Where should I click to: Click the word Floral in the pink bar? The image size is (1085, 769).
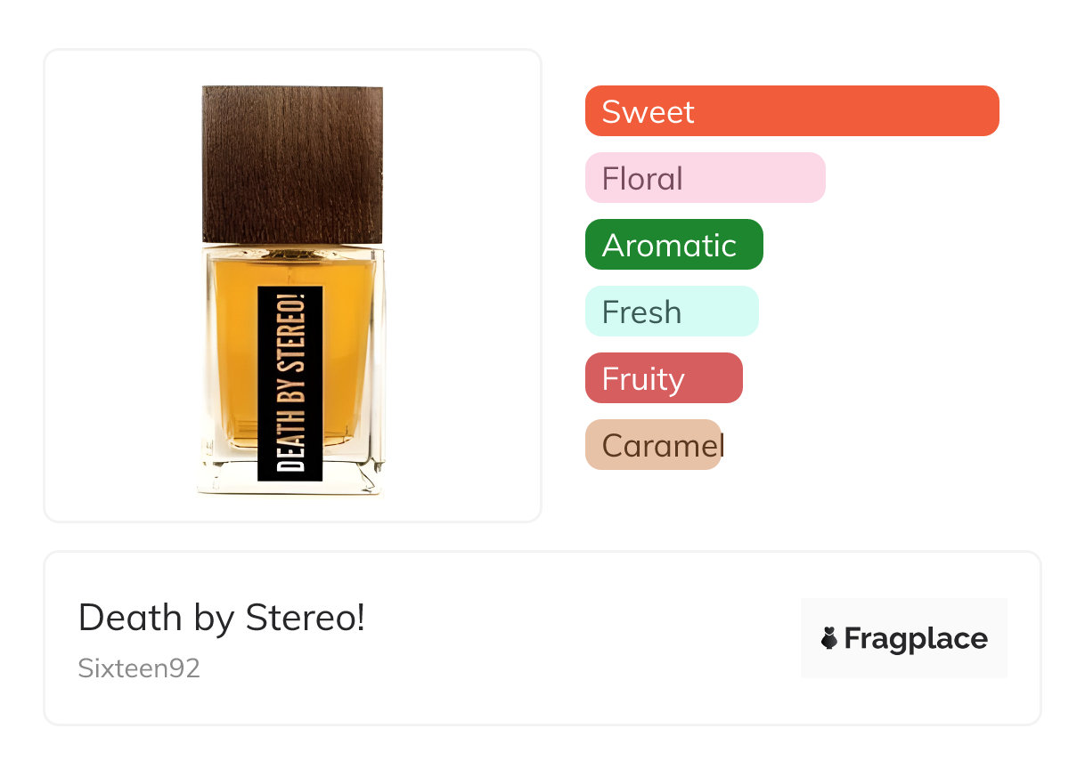pyautogui.click(x=642, y=178)
